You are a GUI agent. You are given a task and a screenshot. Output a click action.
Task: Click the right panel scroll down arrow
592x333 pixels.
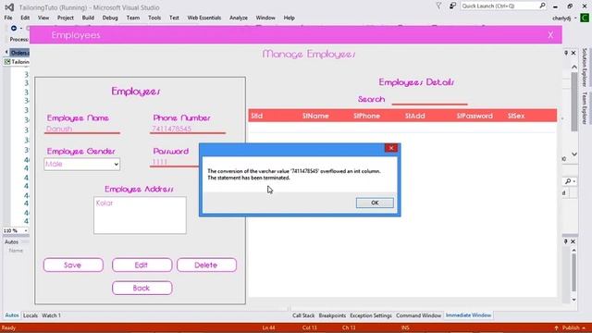(574, 154)
